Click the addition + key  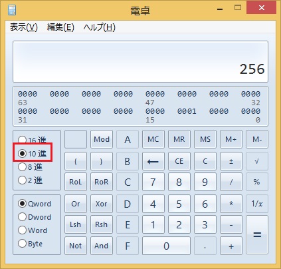(x=231, y=246)
